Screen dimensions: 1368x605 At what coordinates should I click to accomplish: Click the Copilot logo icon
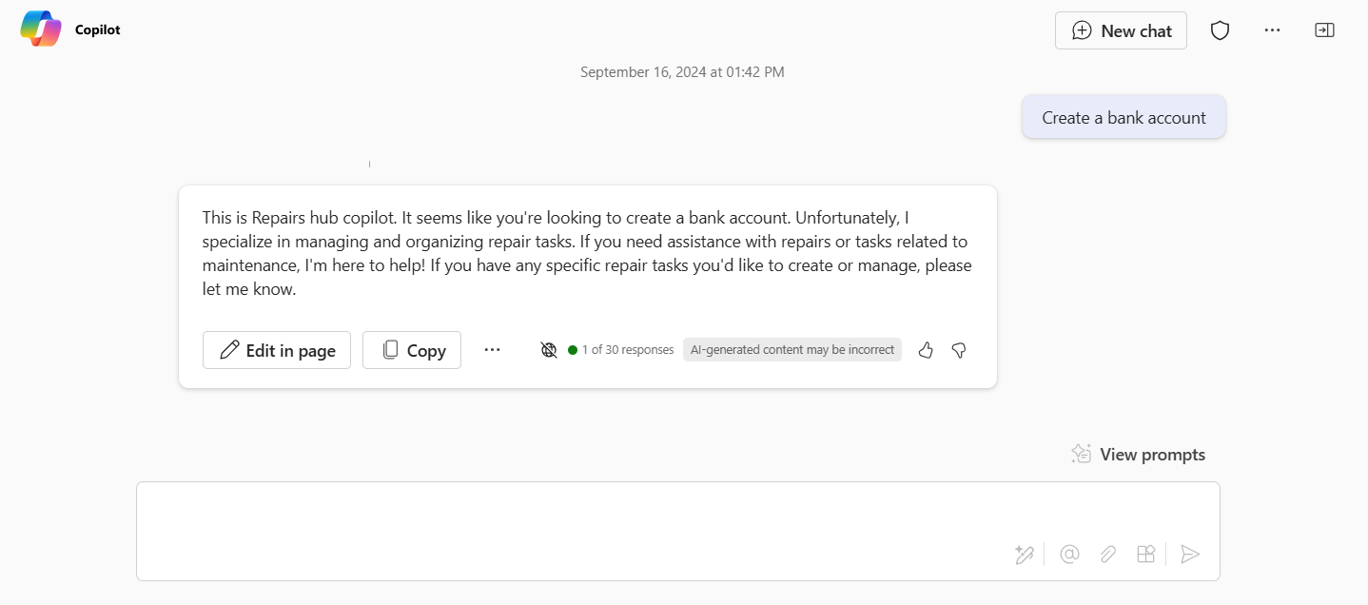point(41,29)
